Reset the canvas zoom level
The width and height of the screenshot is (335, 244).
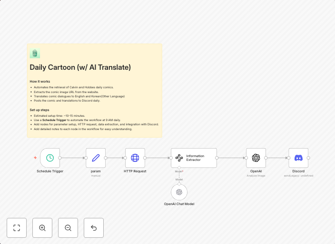(94, 228)
